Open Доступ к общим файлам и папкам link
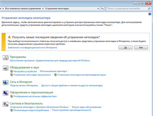The image size is (153, 116). [x=72, y=85]
